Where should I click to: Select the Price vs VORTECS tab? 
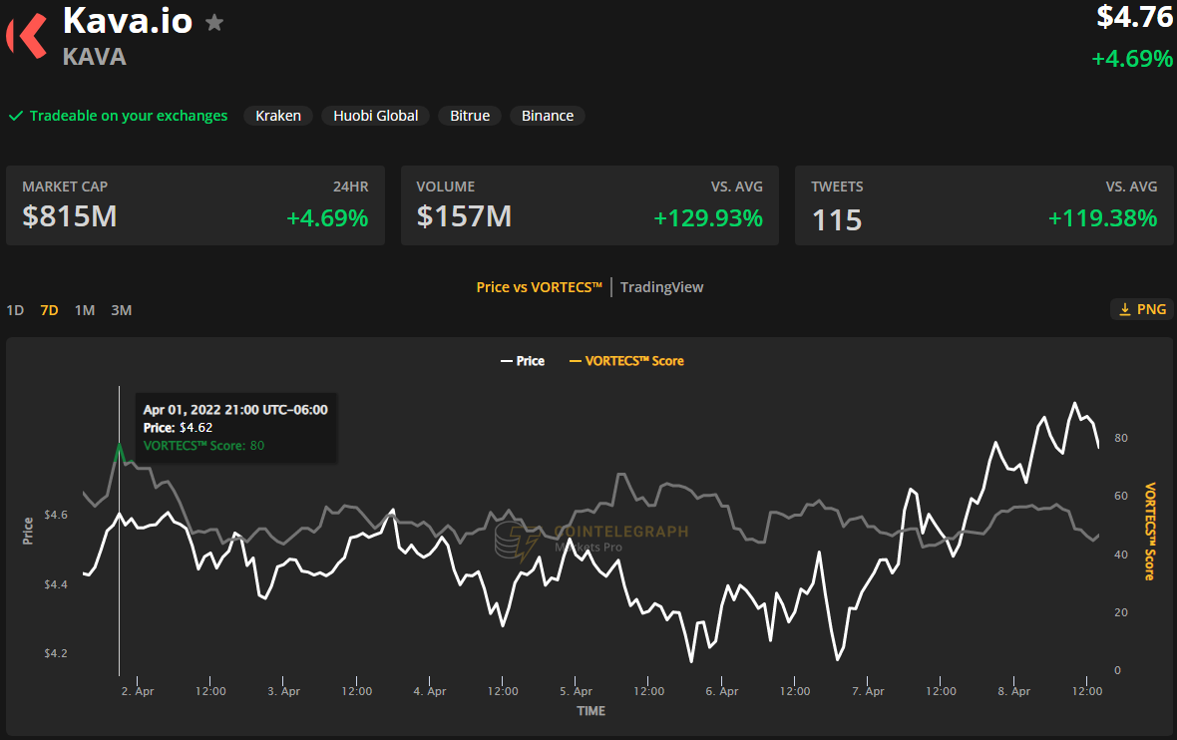click(539, 287)
